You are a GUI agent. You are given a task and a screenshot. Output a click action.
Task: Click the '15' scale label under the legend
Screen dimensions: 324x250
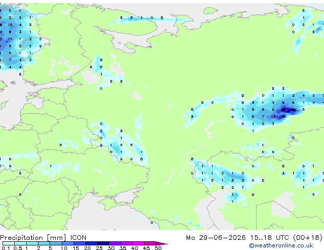pos(76,248)
